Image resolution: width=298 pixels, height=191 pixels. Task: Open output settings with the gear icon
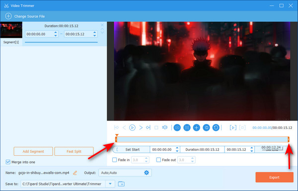point(147,173)
